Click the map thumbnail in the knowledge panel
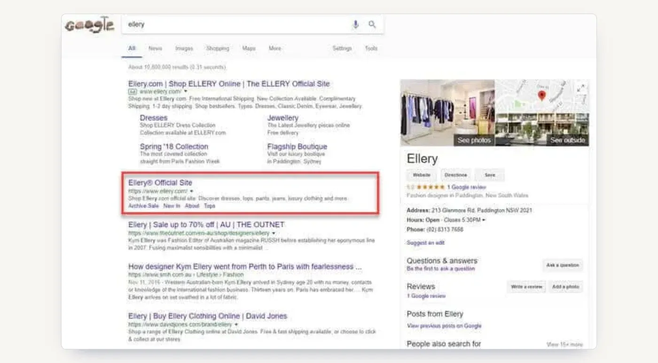 [542, 96]
